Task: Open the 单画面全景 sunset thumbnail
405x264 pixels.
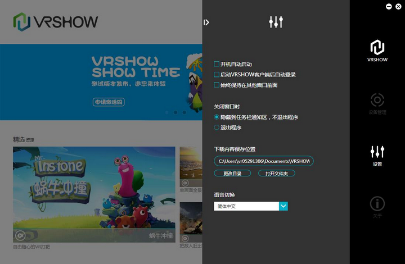Action: click(191, 167)
